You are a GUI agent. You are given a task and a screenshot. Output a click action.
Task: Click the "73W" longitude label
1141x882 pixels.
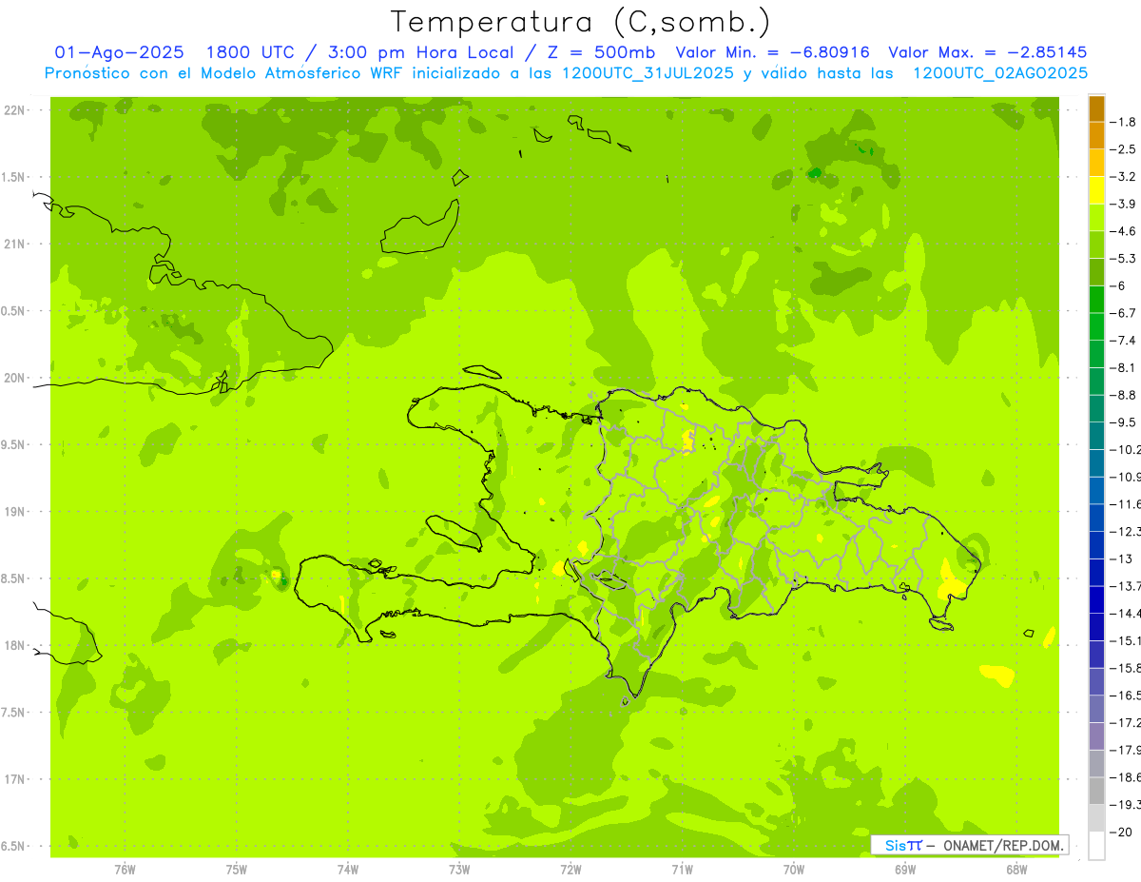tap(458, 870)
